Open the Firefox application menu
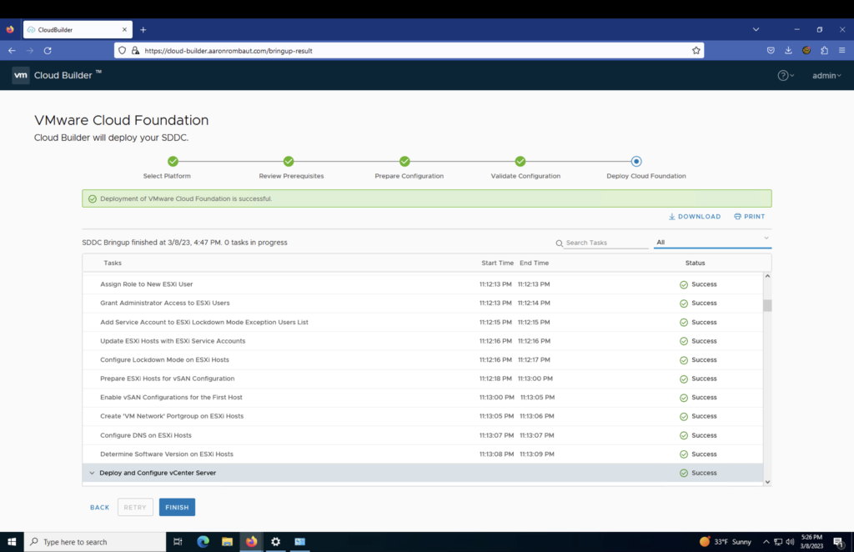The image size is (854, 552). click(841, 50)
